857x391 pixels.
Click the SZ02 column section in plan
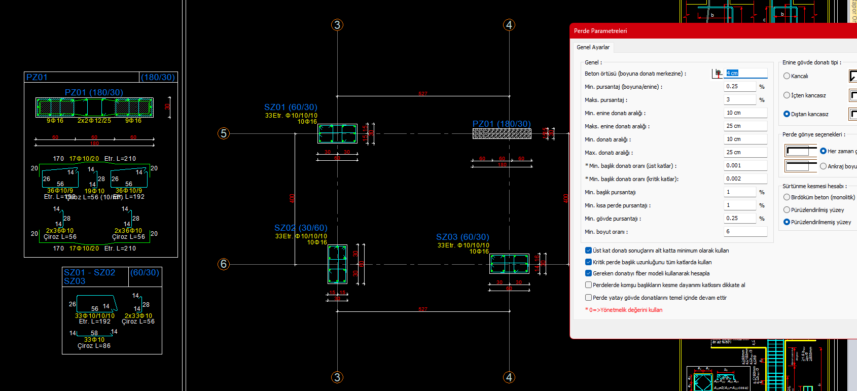click(x=337, y=264)
